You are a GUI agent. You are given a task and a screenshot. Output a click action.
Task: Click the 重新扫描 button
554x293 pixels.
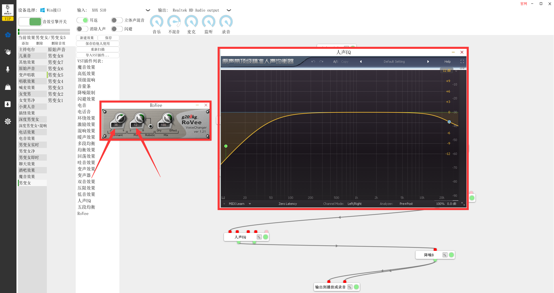[98, 49]
